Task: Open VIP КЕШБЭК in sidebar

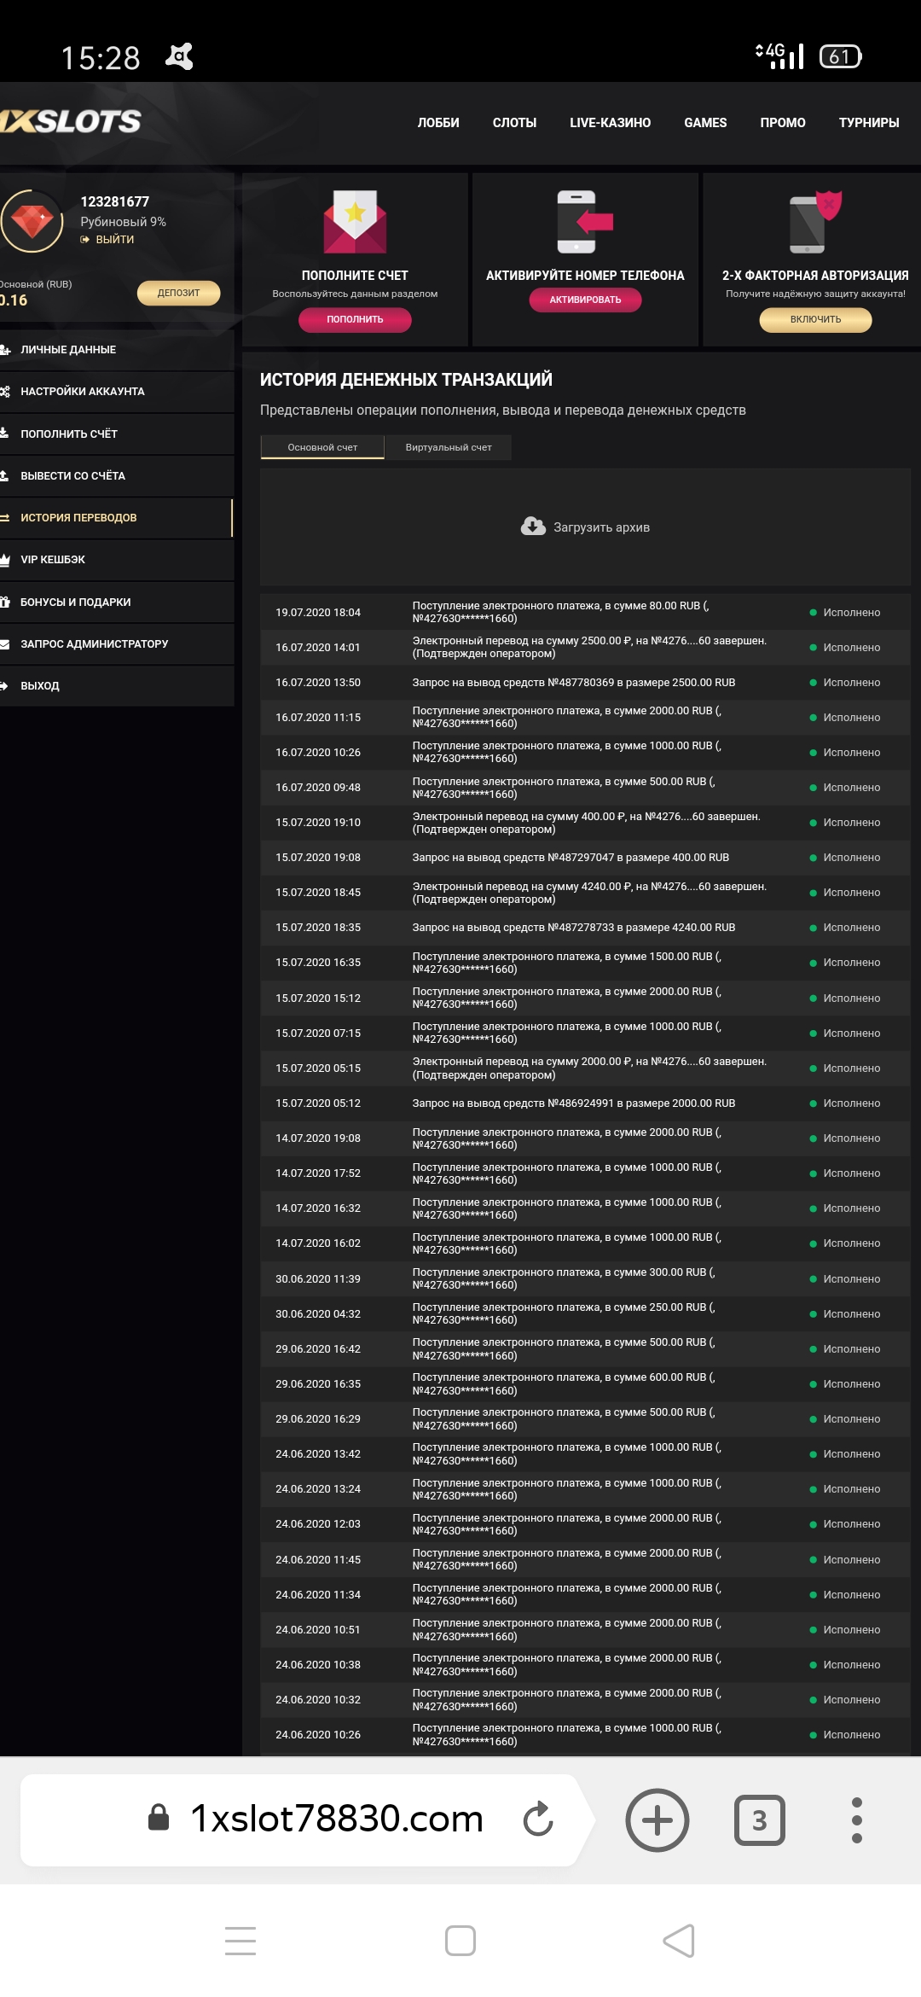Action: coord(53,560)
